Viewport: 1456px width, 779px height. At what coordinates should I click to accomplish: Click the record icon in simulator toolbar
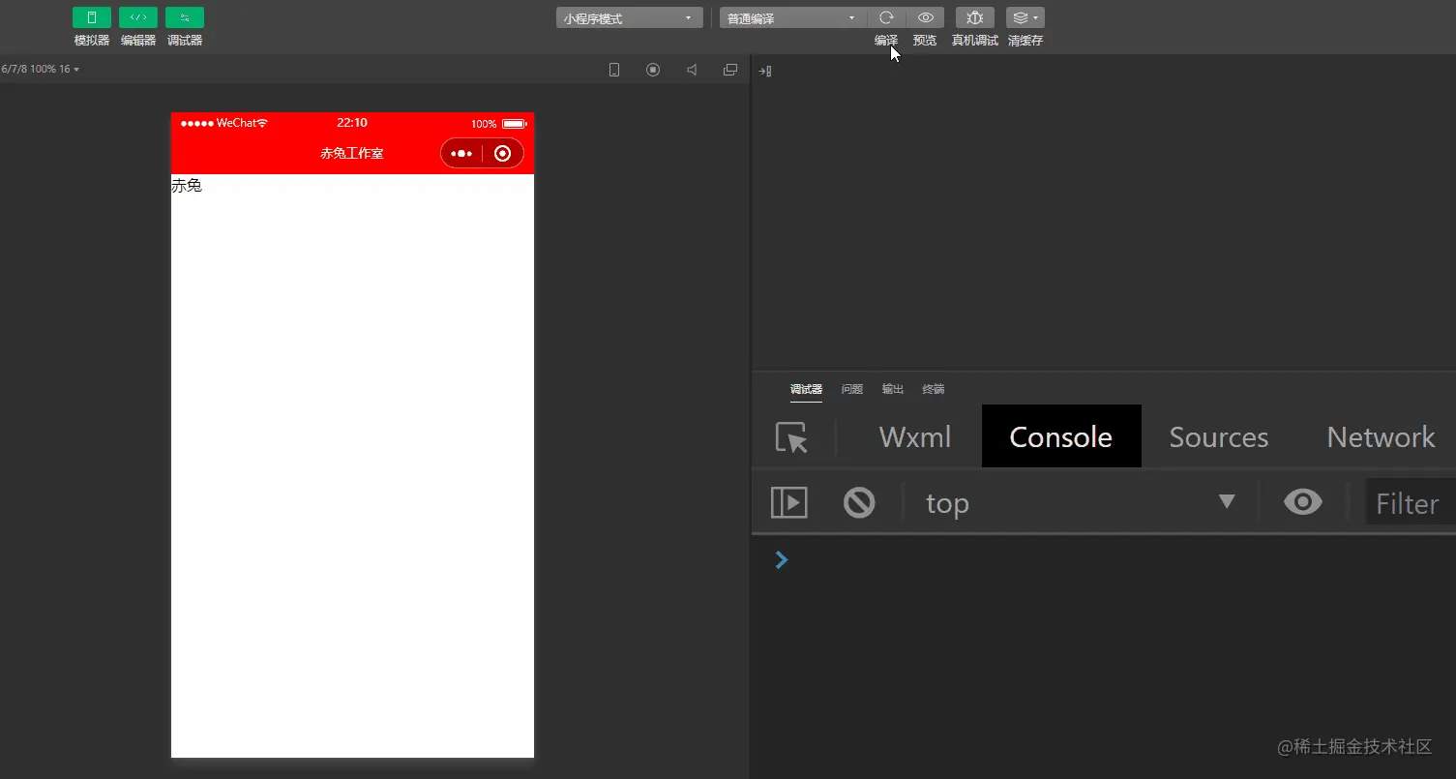pos(653,70)
